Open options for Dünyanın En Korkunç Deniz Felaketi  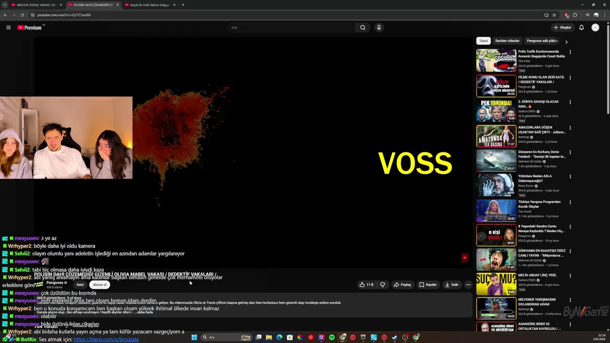[x=570, y=152]
